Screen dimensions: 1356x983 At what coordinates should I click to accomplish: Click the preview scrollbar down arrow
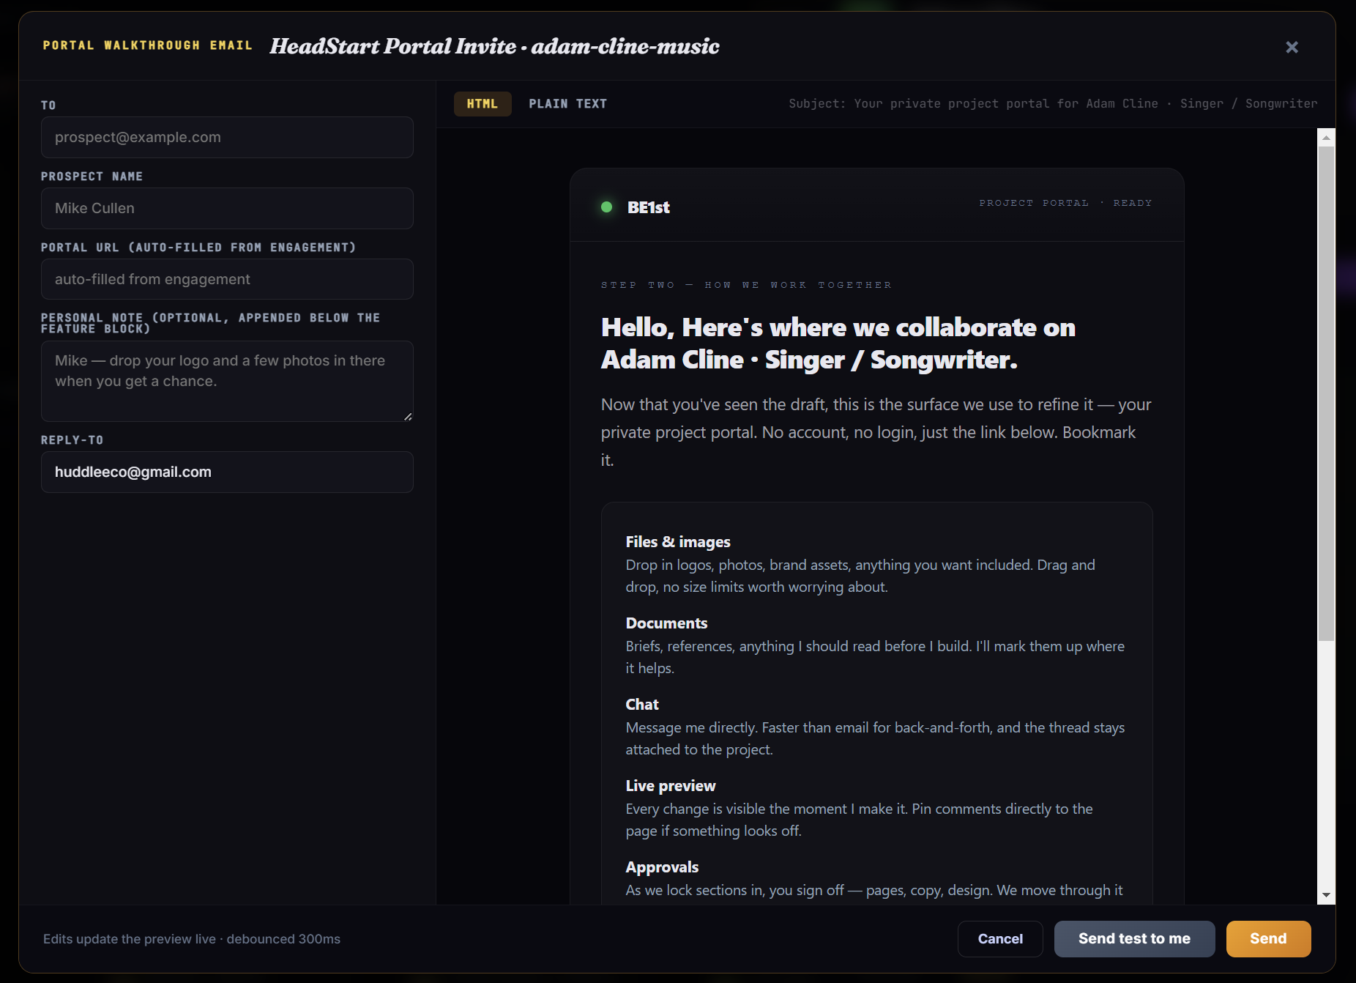point(1326,896)
